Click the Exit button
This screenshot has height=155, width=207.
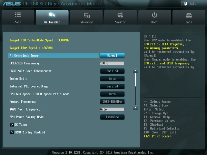pyautogui.click(x=190, y=3)
